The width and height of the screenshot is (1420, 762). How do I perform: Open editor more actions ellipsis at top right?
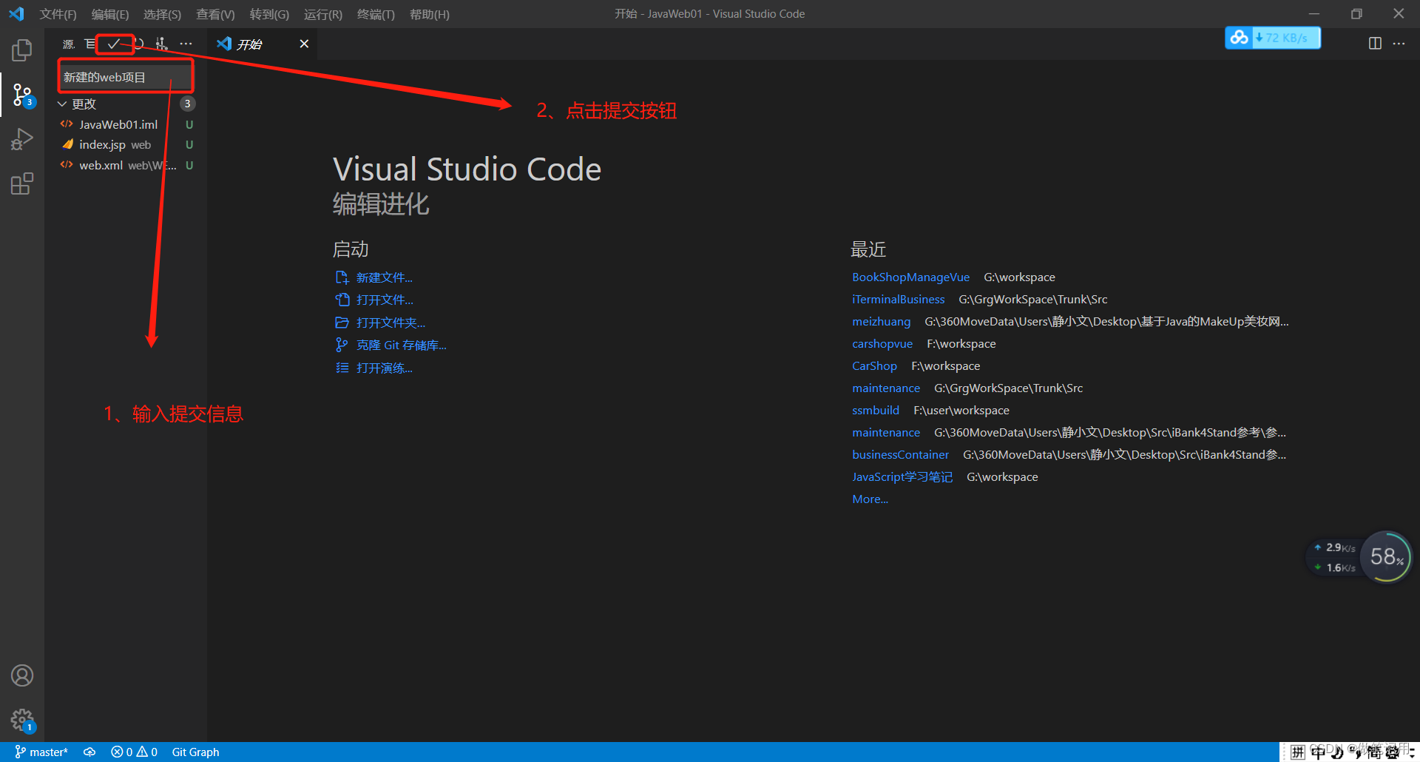pos(1399,44)
